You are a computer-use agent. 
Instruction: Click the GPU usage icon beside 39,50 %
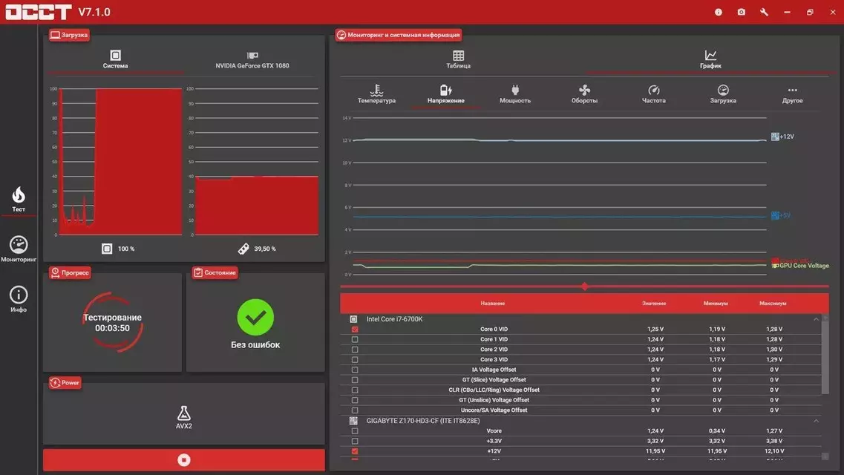point(243,249)
